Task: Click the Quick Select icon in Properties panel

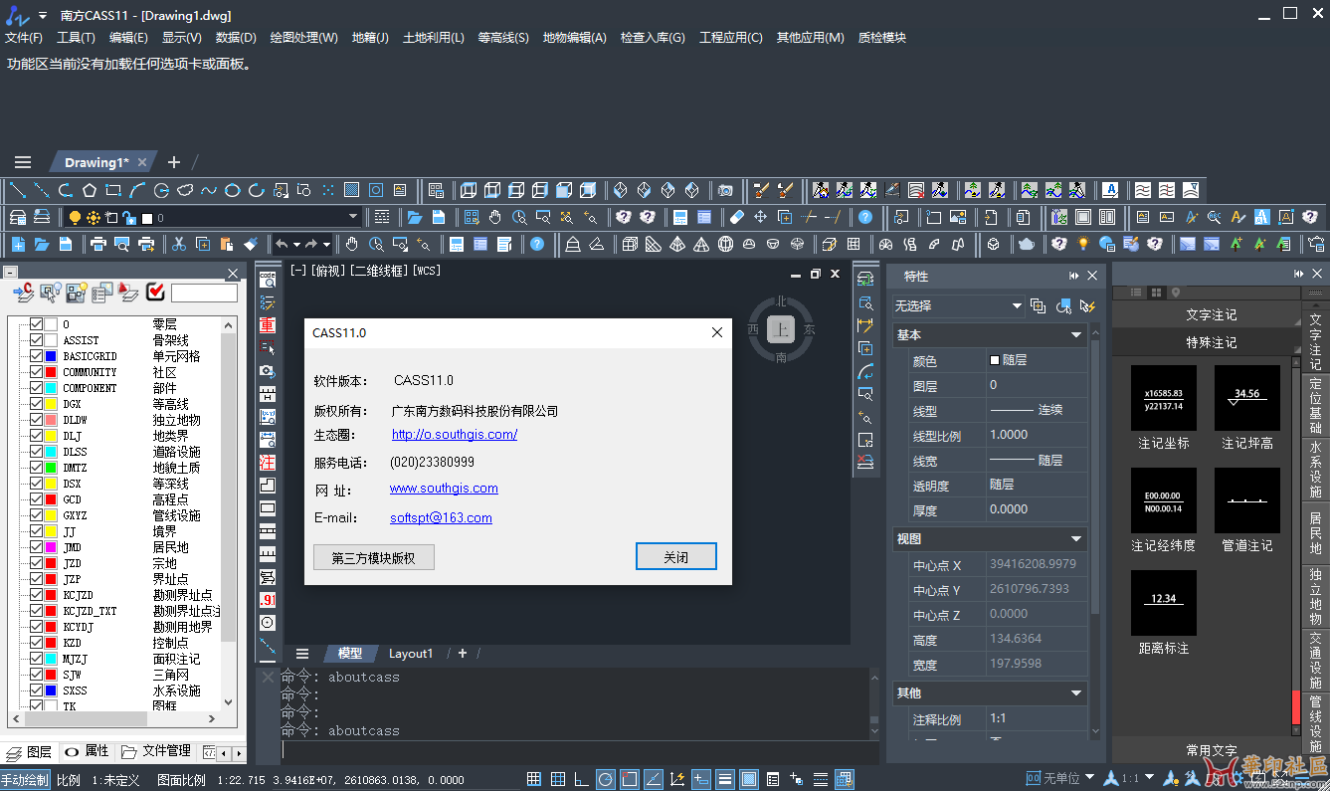Action: tap(1087, 306)
